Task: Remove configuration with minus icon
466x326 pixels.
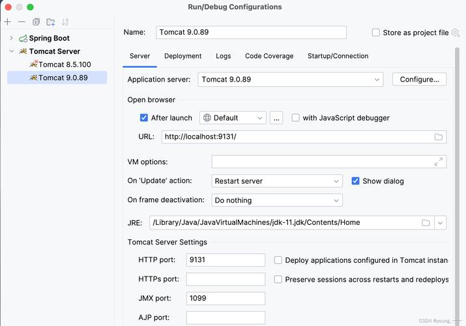Action: (x=22, y=22)
